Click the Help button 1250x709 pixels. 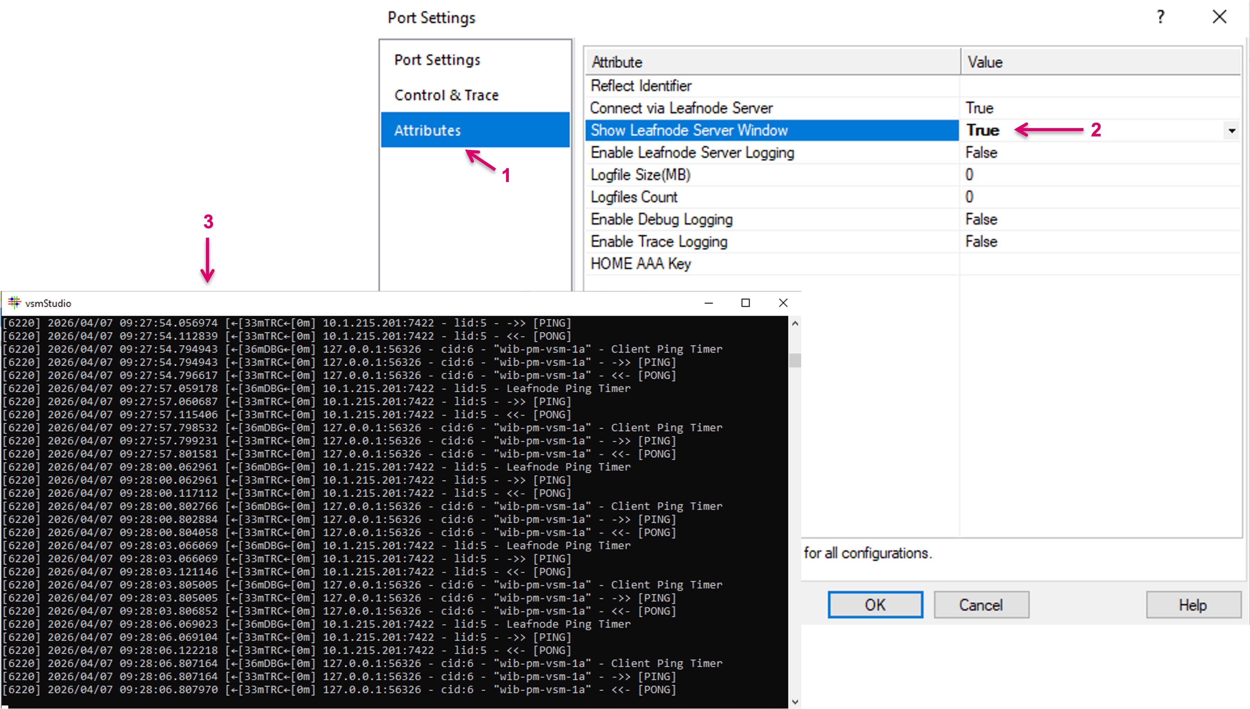pyautogui.click(x=1193, y=605)
